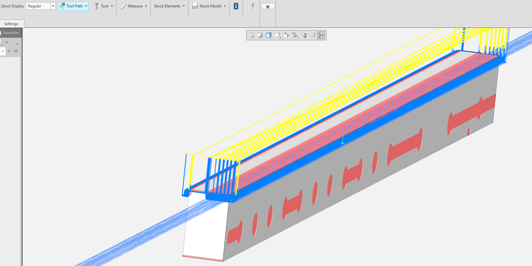Toggle the Annotation Display icon
The image size is (532, 266).
click(x=304, y=35)
